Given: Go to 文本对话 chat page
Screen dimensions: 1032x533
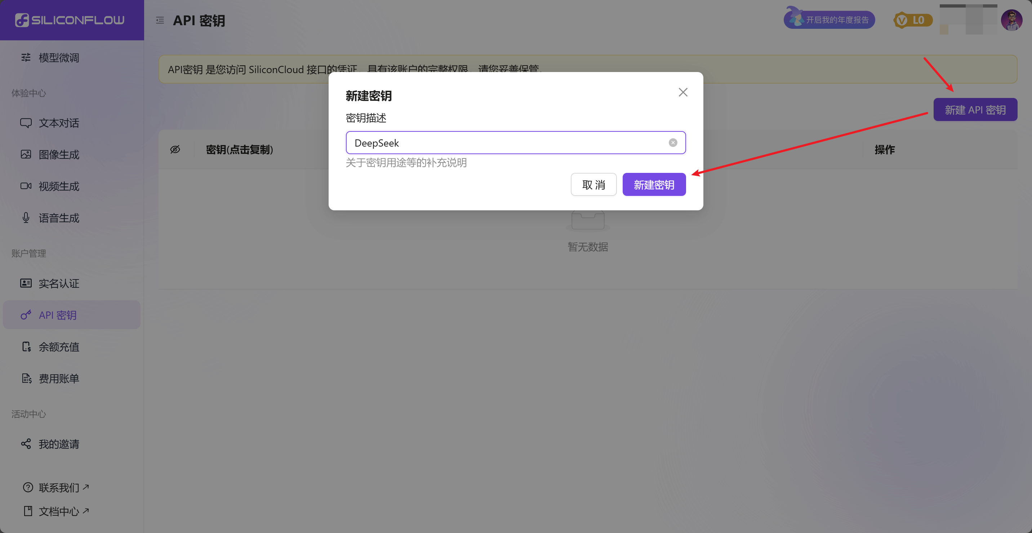Looking at the screenshot, I should (x=58, y=123).
